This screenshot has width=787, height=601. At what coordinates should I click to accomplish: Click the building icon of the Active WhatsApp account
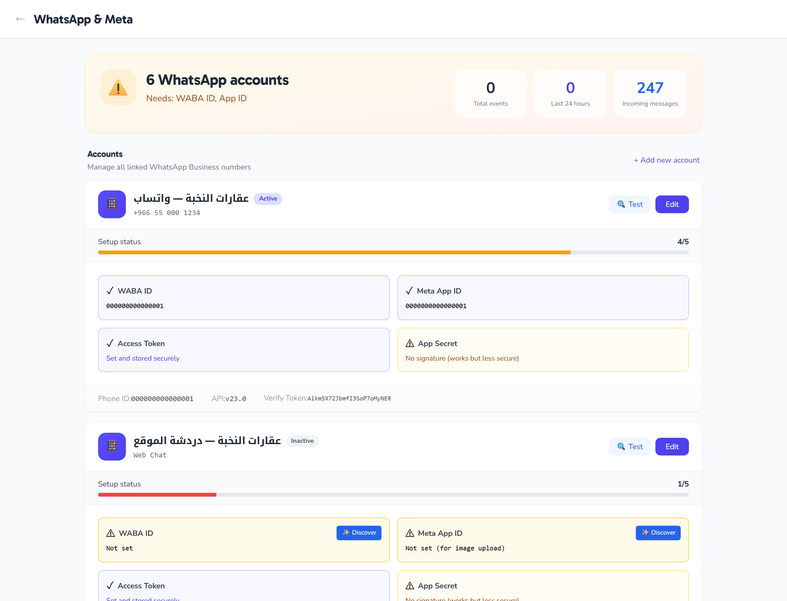(112, 204)
